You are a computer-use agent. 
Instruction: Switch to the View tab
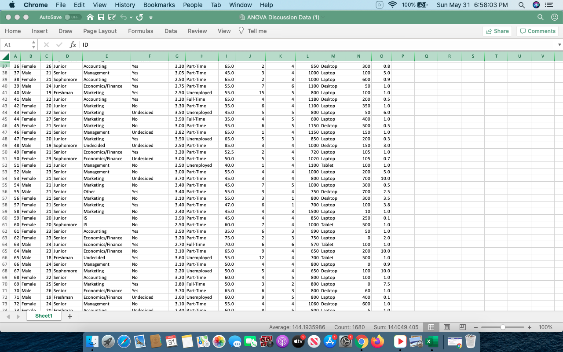pyautogui.click(x=224, y=31)
